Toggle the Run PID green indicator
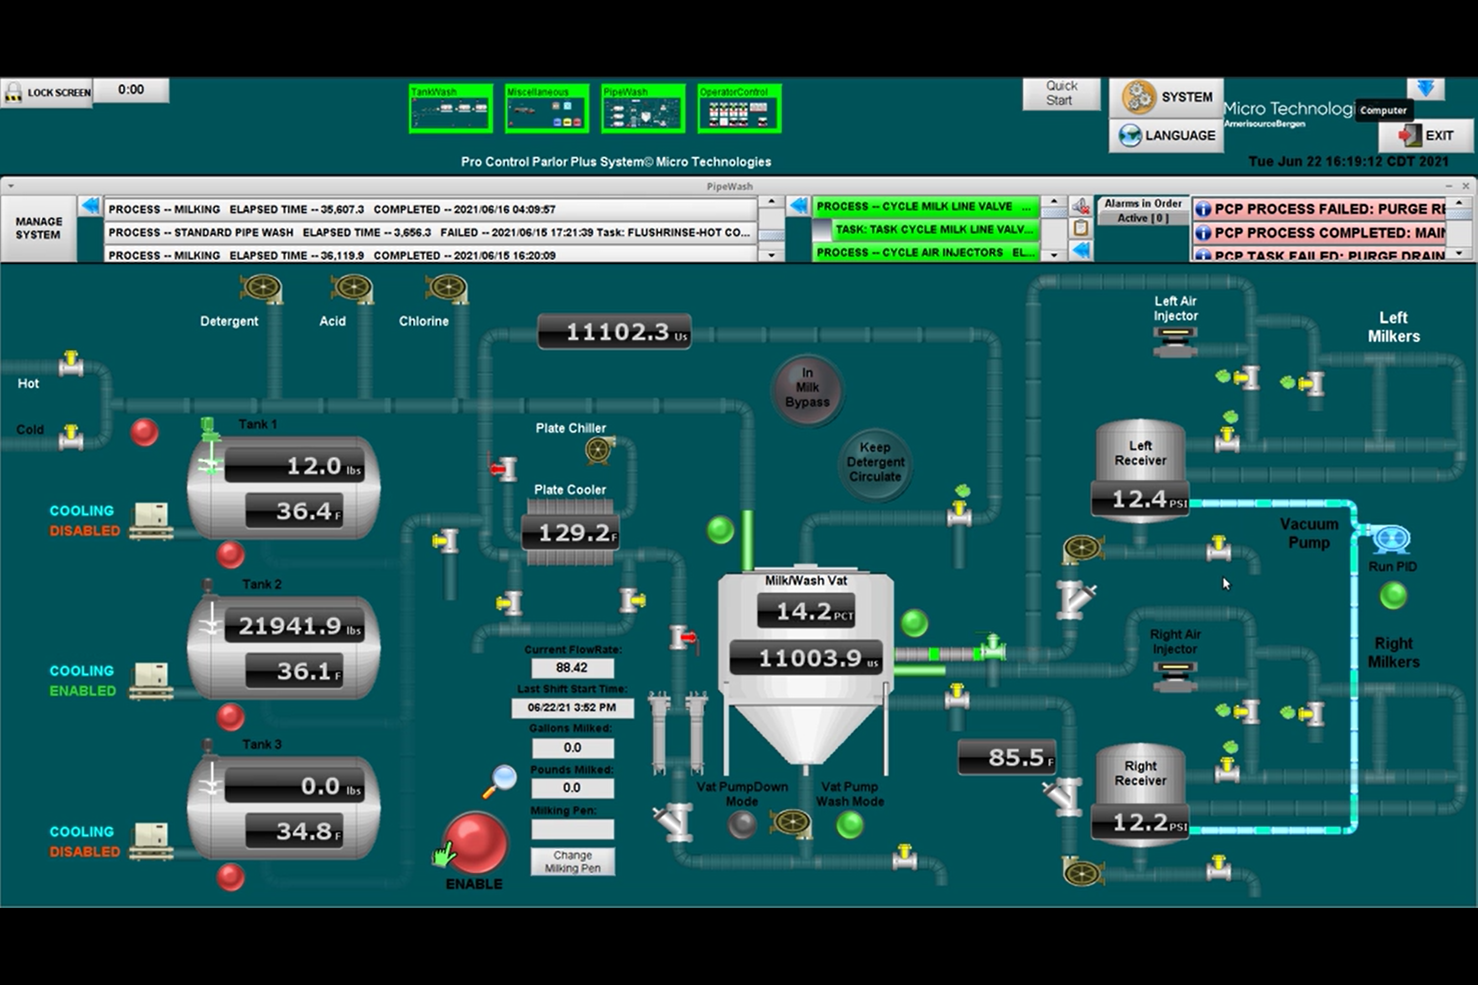The image size is (1478, 985). (x=1393, y=596)
